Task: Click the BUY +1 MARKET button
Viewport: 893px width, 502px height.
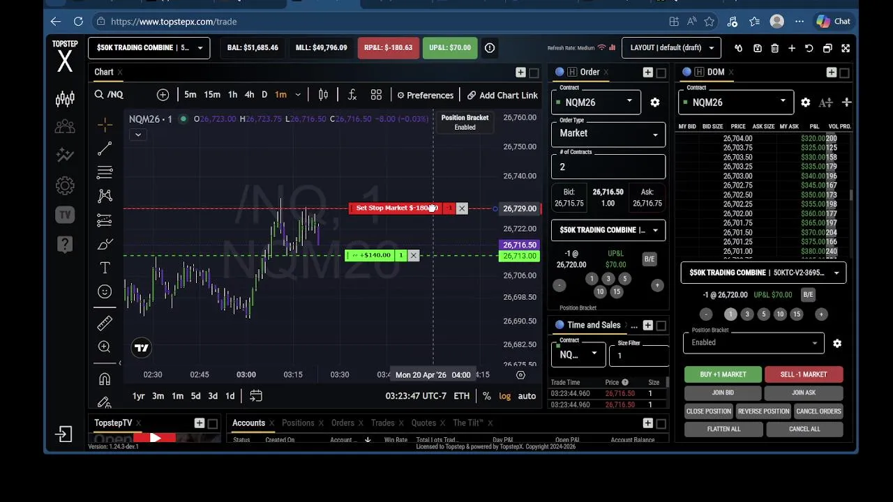Action: tap(723, 374)
